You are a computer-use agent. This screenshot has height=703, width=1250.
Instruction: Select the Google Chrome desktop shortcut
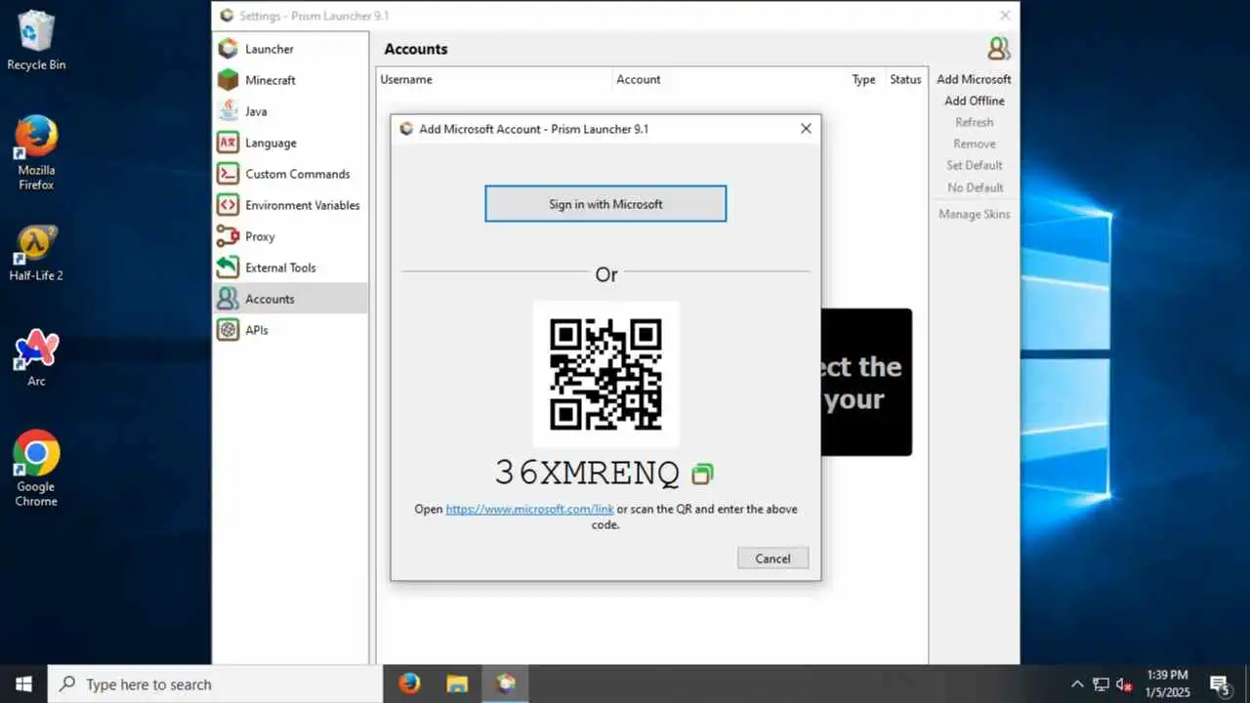pos(36,469)
